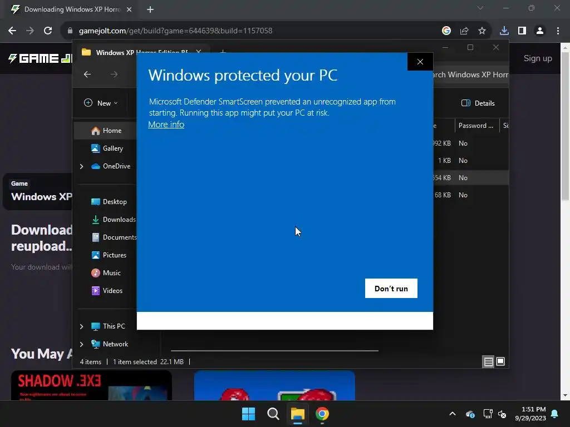The height and width of the screenshot is (427, 570).
Task: Go back in File Explorer
Action: 87,75
